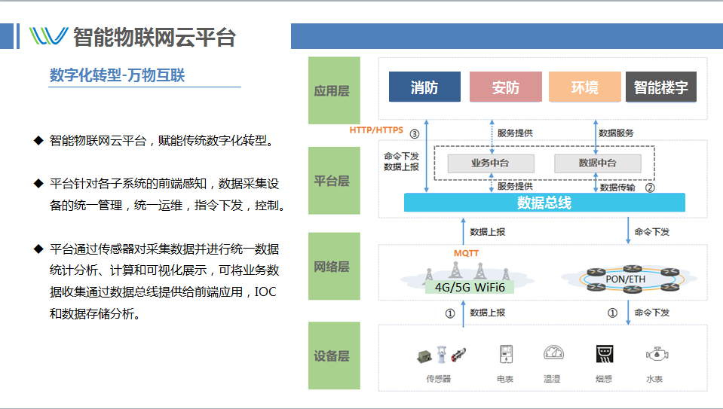Click the 平台层 green layer label
Screen dimensions: 723x409
coord(334,181)
